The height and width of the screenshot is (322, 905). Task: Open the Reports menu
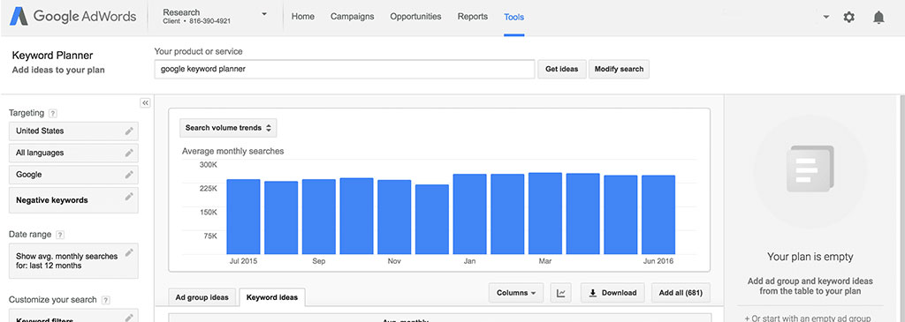(x=473, y=17)
